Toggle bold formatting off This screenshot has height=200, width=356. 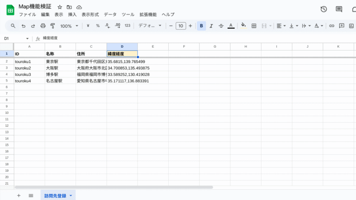tap(201, 26)
